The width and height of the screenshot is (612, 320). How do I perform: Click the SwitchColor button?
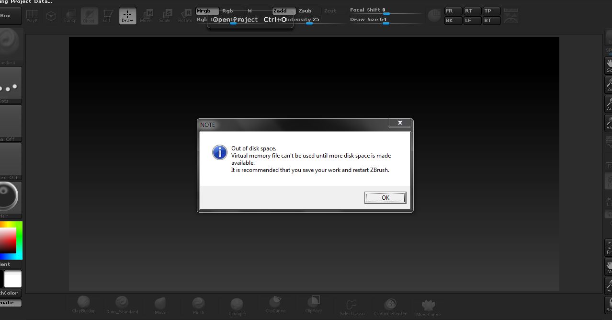[x=10, y=293]
